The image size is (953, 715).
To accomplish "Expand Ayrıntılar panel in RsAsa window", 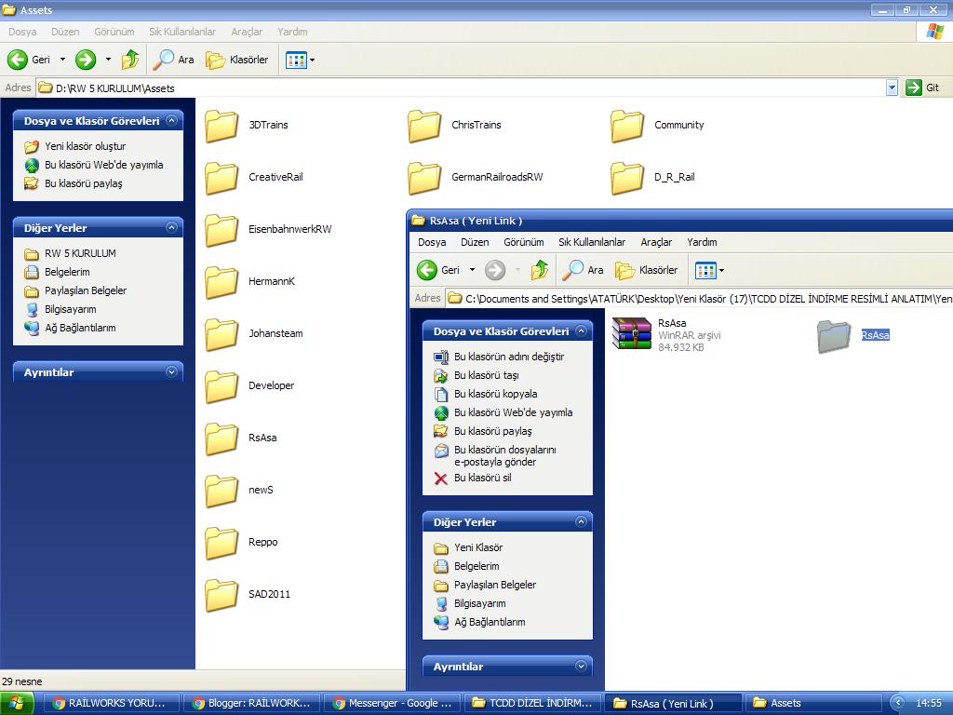I will 581,667.
